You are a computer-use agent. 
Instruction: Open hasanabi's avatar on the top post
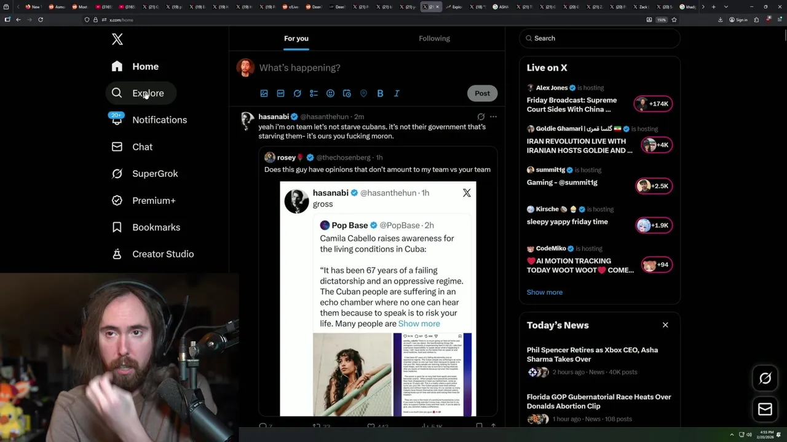click(247, 120)
